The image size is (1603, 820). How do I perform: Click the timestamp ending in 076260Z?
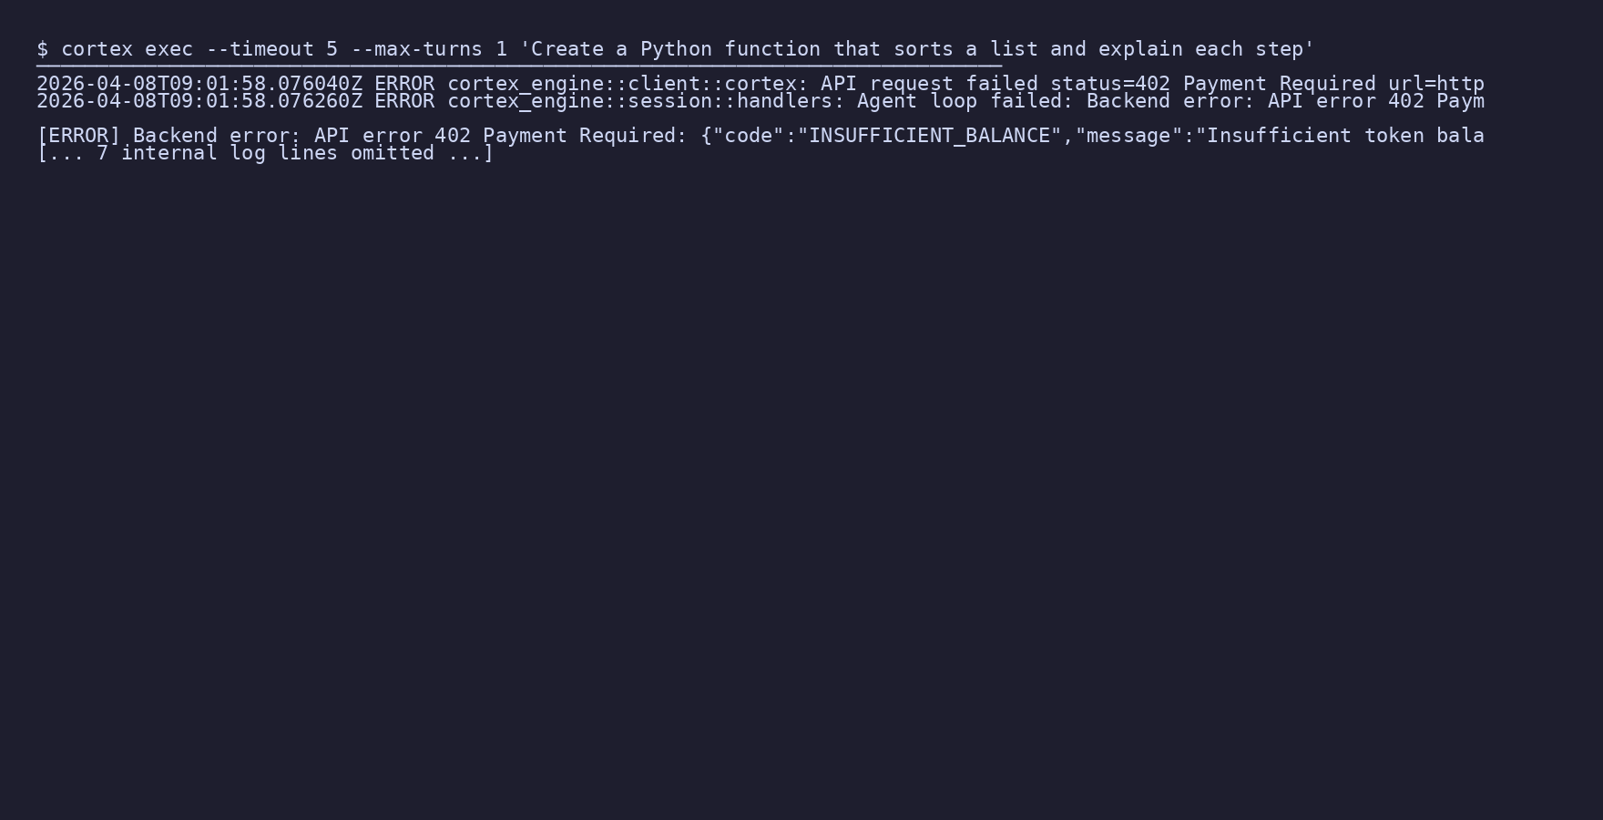[199, 101]
